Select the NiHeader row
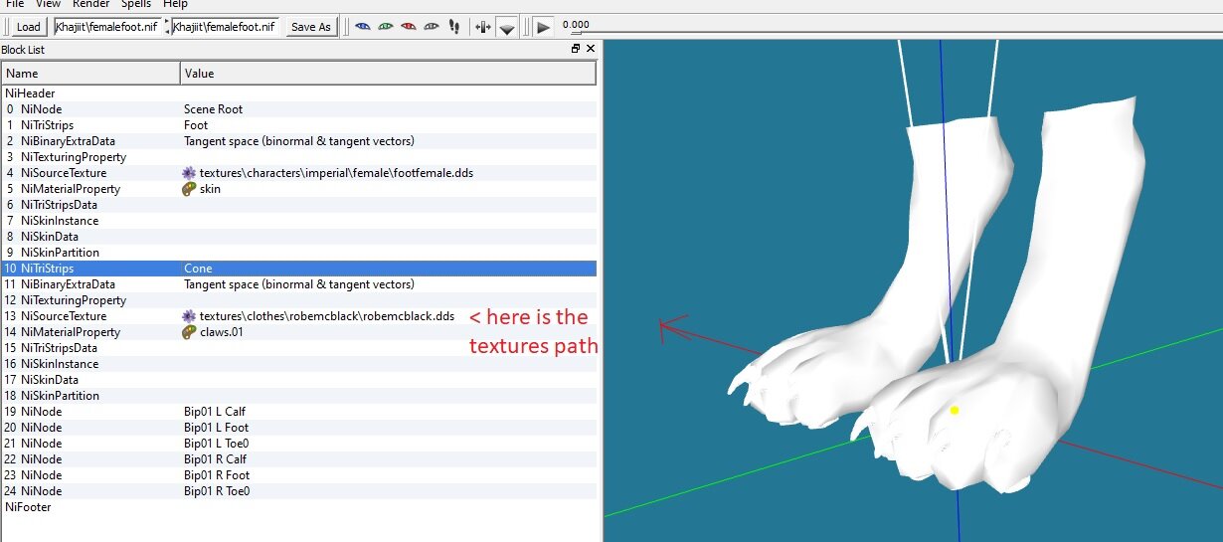 point(298,93)
